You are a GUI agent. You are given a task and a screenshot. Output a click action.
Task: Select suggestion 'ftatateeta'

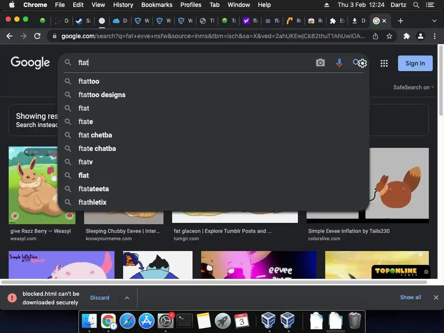213,189
